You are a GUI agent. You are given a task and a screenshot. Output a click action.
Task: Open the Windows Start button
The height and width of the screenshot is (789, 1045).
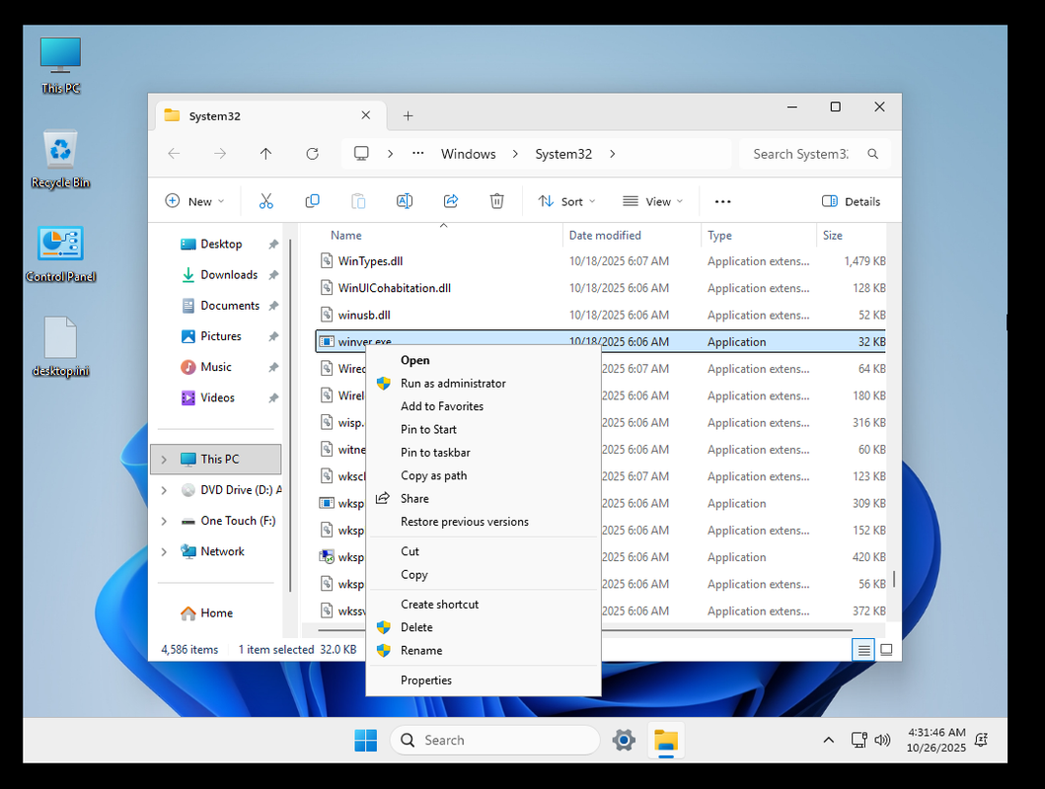(x=366, y=740)
